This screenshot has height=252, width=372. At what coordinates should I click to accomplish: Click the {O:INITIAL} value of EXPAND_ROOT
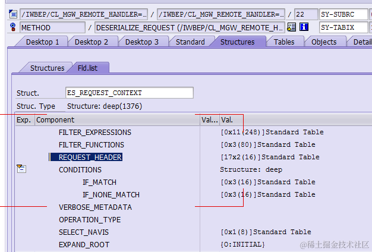click(242, 244)
